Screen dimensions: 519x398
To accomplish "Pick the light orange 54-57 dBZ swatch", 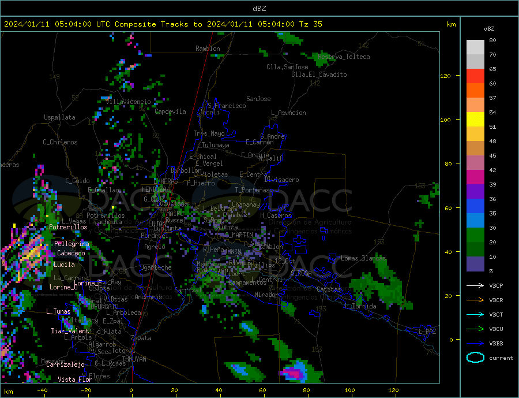I will (475, 105).
